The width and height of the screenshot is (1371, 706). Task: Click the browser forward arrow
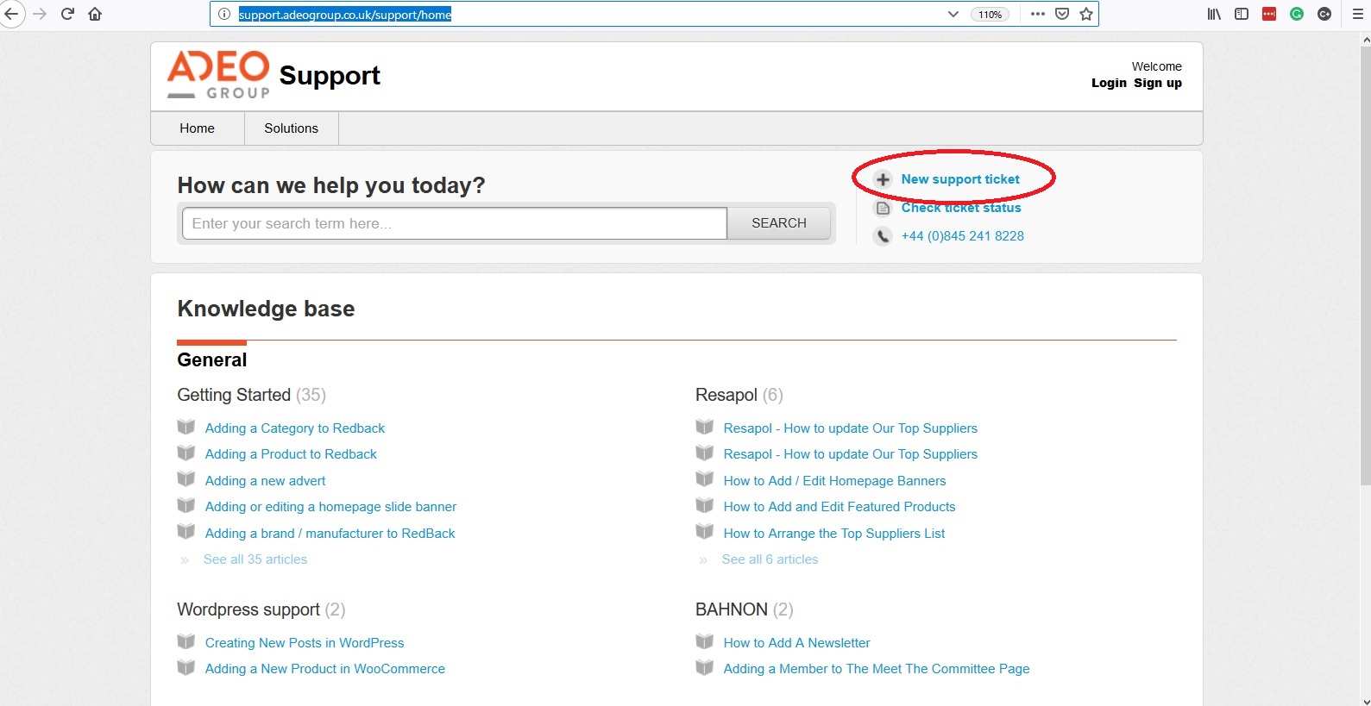click(40, 14)
